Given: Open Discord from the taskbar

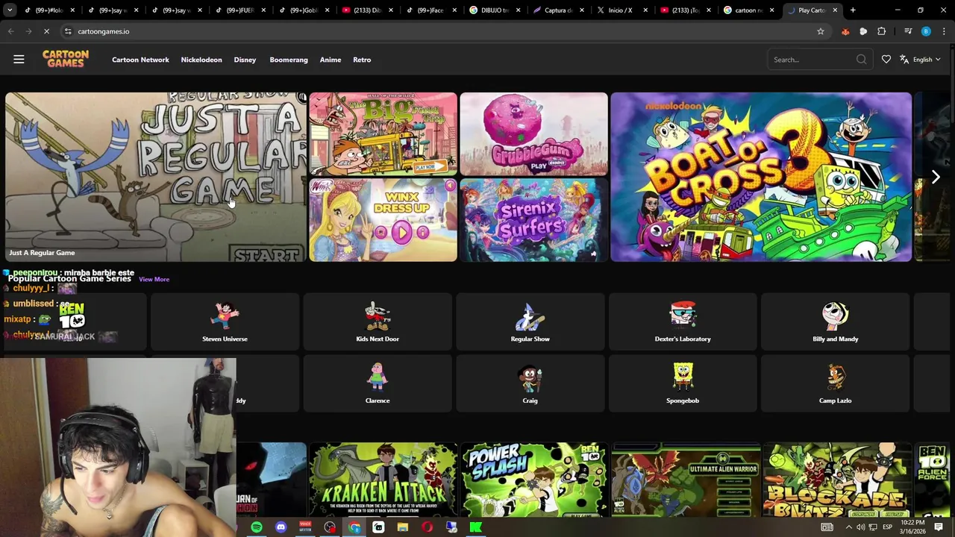Looking at the screenshot, I should click(x=281, y=527).
